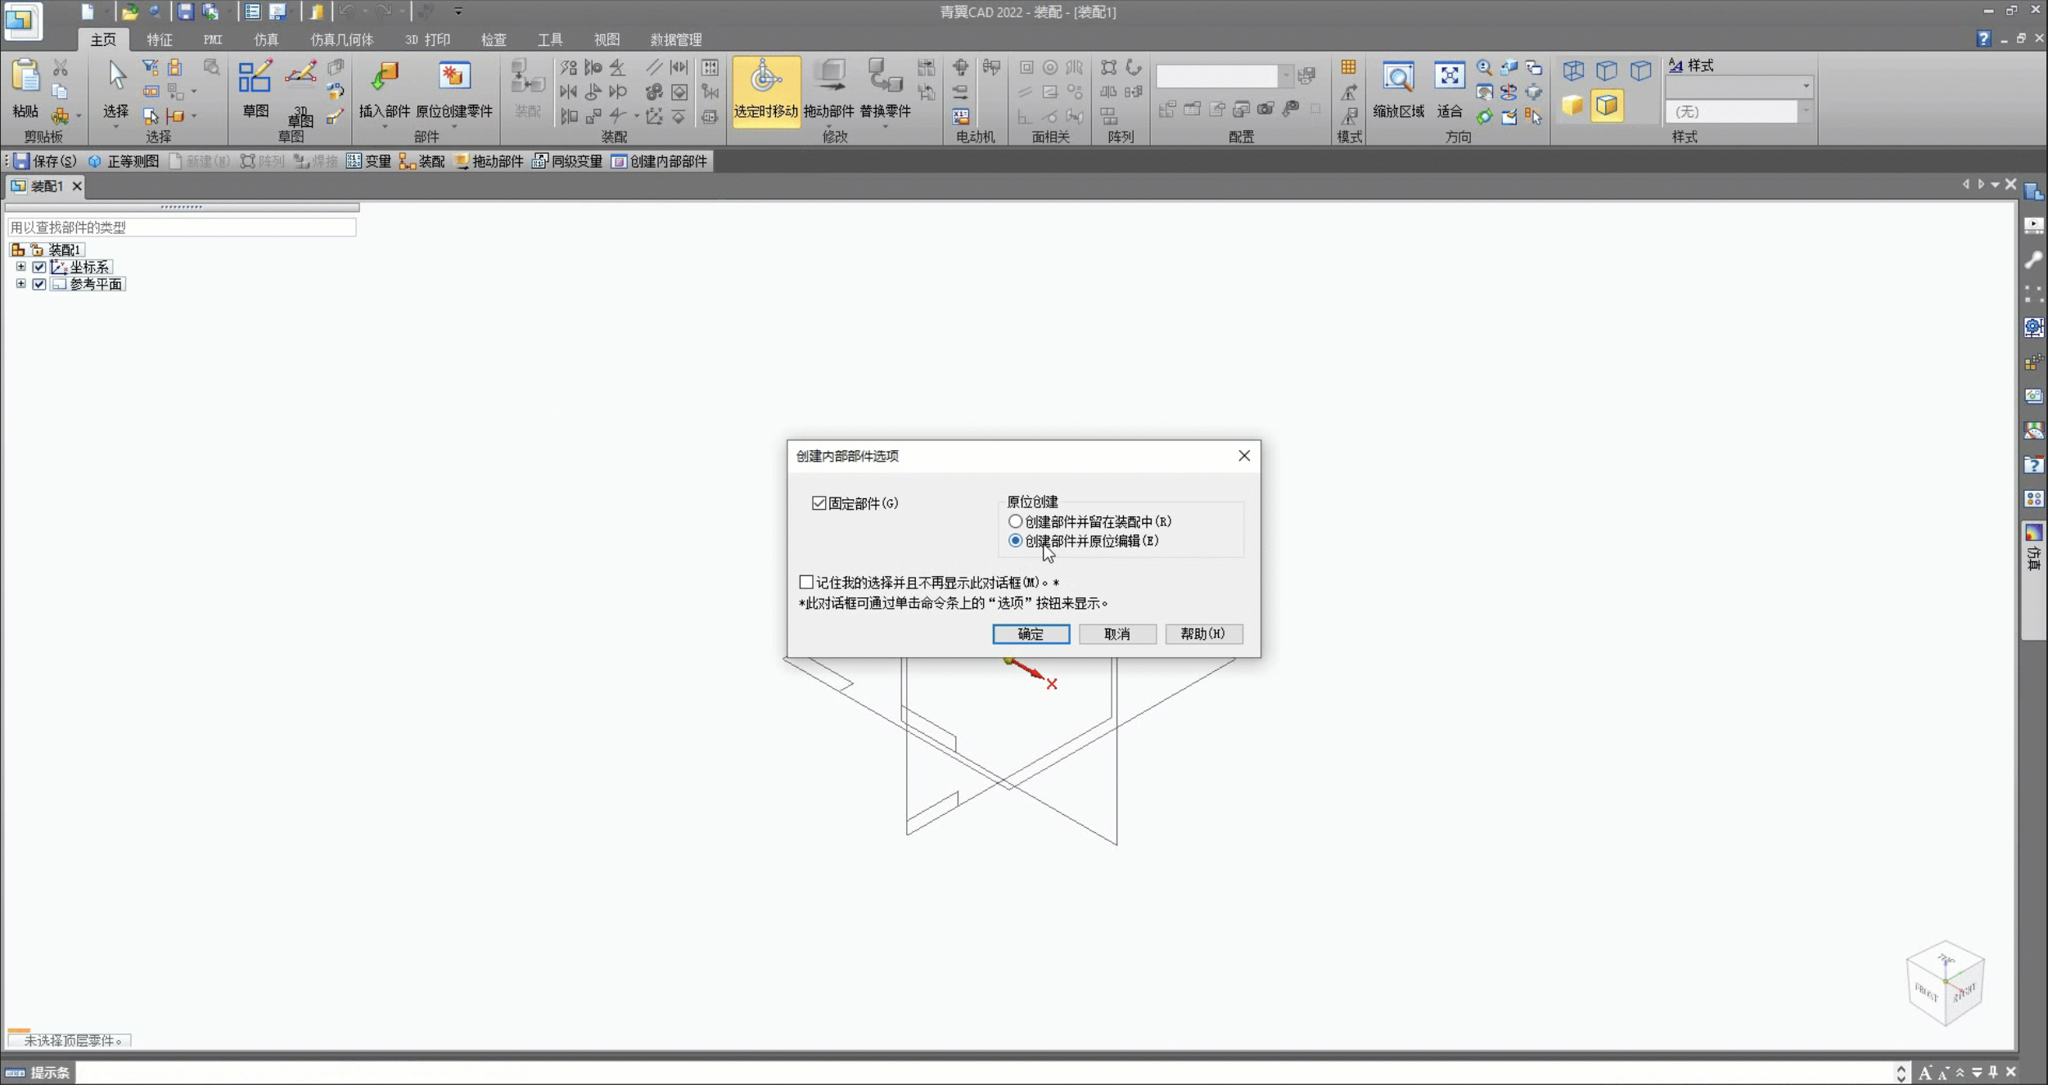
Task: Toggle the Fixed Component (固定部件) checkbox
Action: (819, 503)
